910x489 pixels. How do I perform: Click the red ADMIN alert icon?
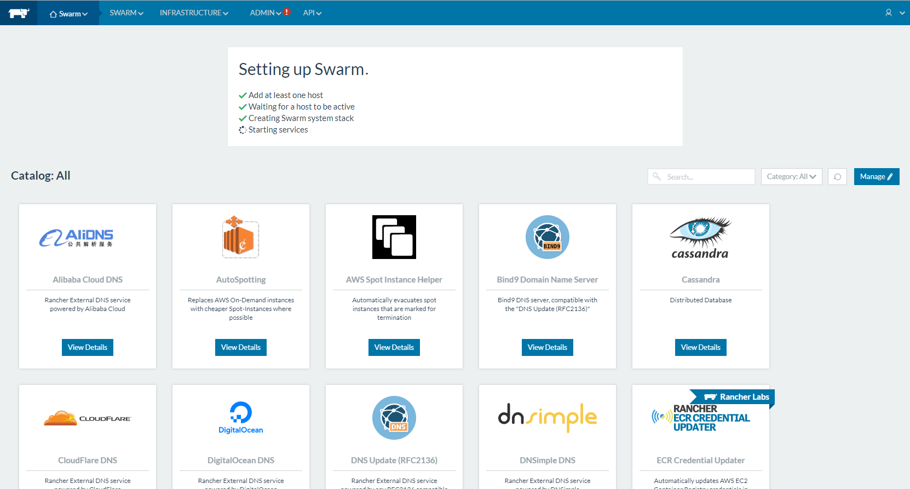coord(286,12)
